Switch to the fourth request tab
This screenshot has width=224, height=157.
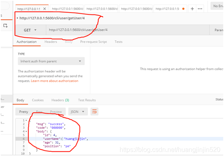pos(136,9)
